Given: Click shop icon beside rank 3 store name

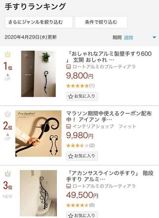Looking at the screenshot, I should pos(68,186).
